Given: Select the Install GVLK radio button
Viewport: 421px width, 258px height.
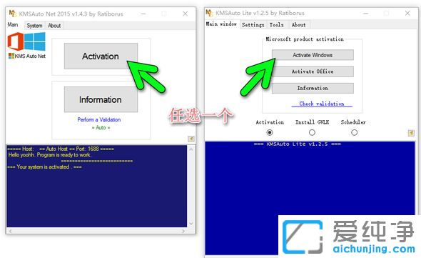Looking at the screenshot, I should [312, 132].
